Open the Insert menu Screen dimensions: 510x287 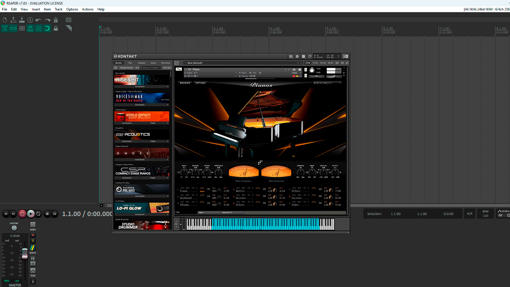point(36,9)
